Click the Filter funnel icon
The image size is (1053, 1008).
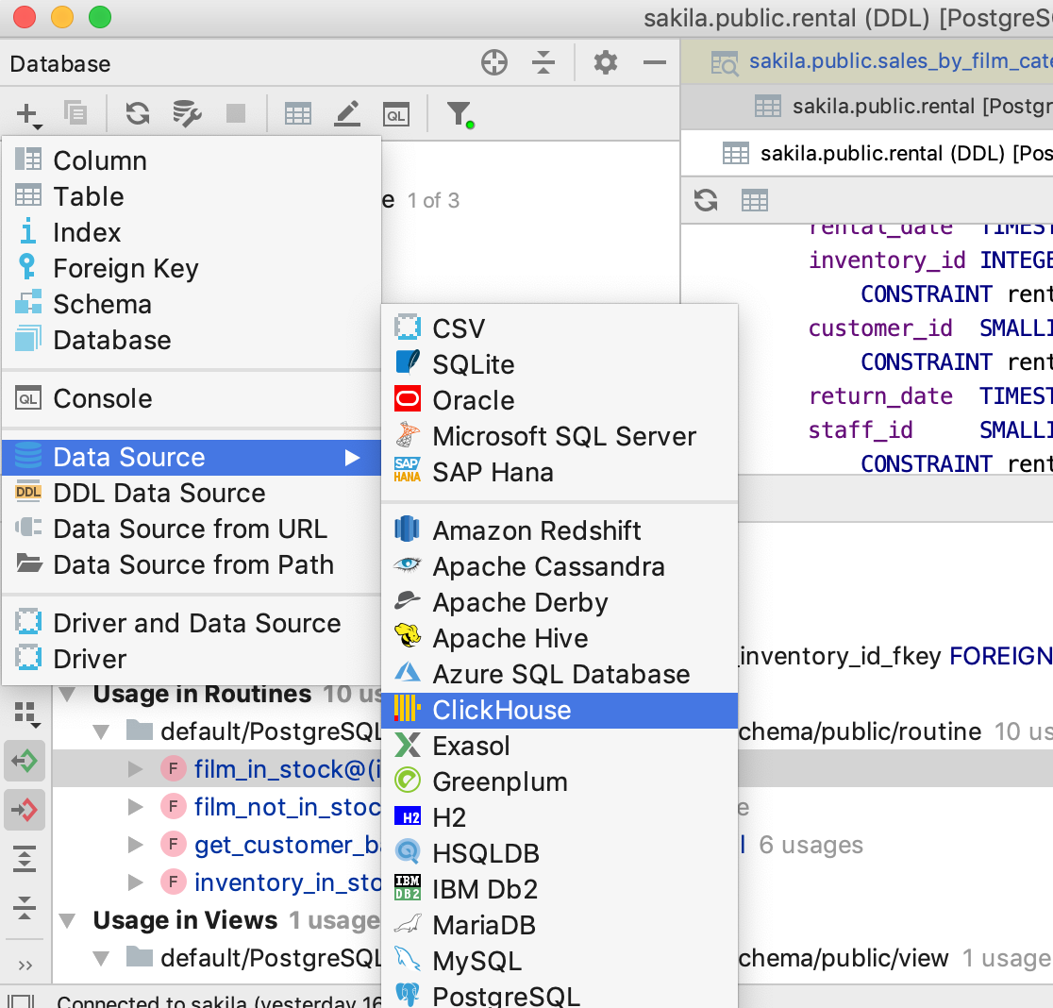(460, 114)
